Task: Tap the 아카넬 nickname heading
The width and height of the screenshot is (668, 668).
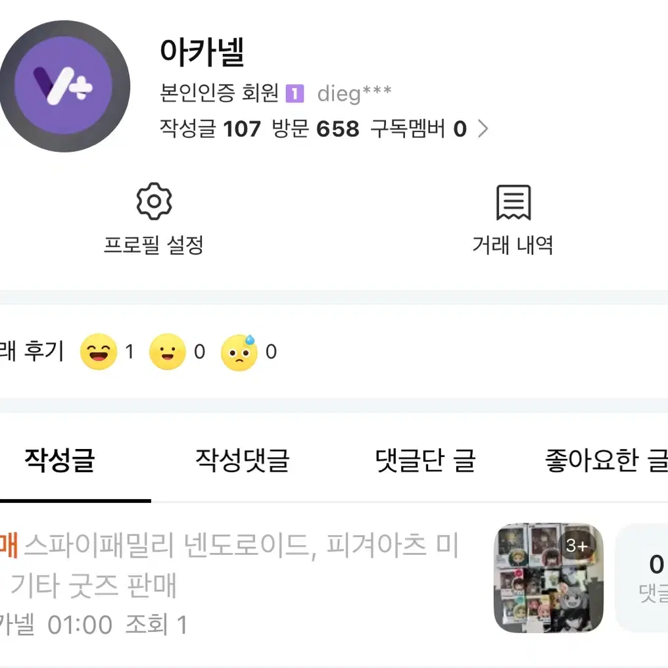Action: pos(202,51)
